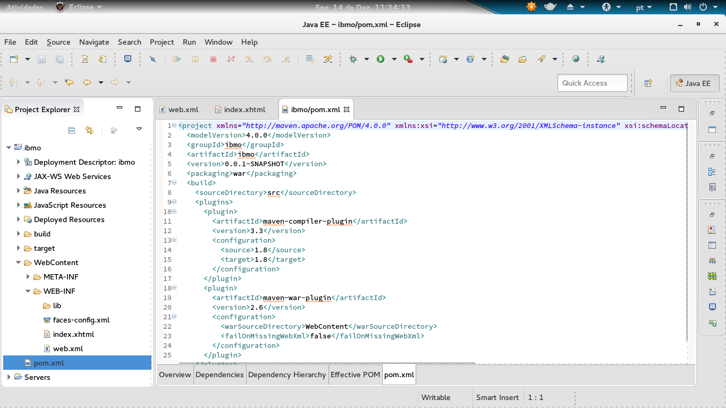Open the New wizard dropdown arrow

28,59
